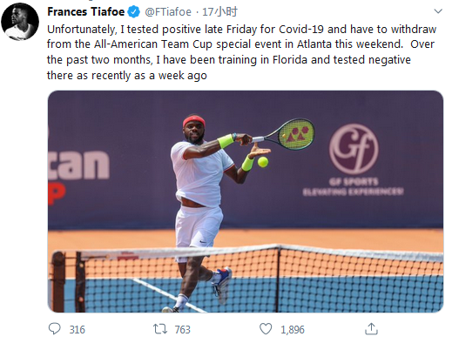Open the Frances Tiafoe display name
This screenshot has height=350, width=452.
(86, 12)
